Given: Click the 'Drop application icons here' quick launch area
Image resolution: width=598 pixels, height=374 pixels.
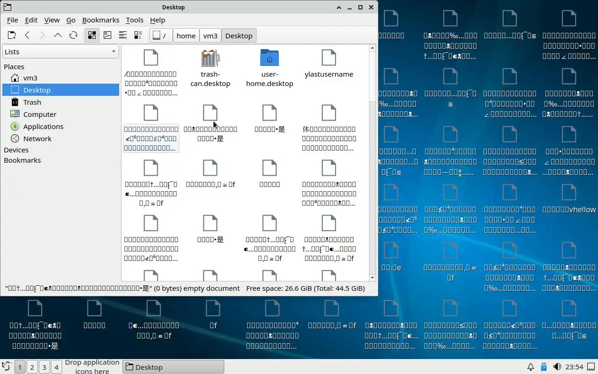Looking at the screenshot, I should (x=92, y=367).
